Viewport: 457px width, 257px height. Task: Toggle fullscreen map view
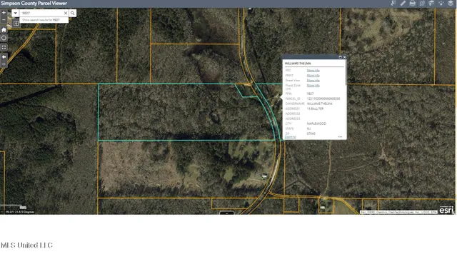[x=4, y=47]
